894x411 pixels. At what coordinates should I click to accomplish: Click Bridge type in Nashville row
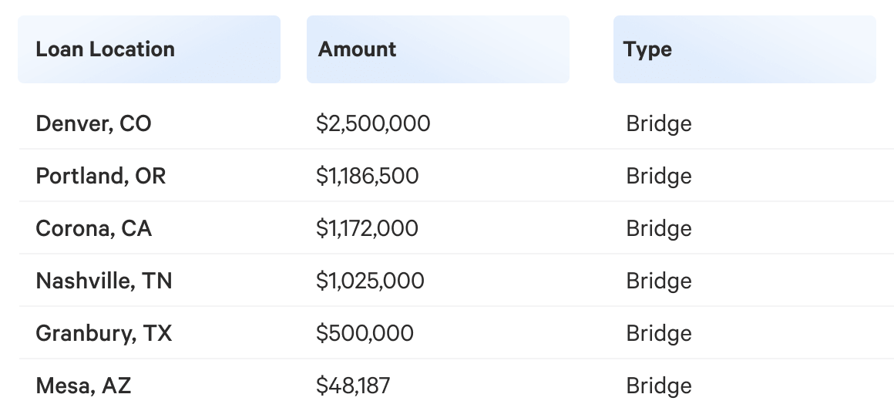click(659, 281)
